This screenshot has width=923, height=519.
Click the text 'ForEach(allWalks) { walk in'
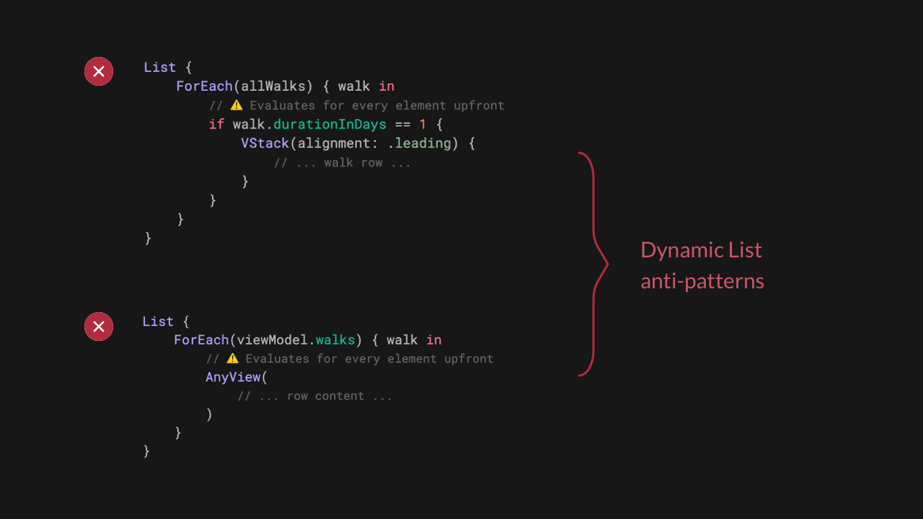(x=286, y=86)
